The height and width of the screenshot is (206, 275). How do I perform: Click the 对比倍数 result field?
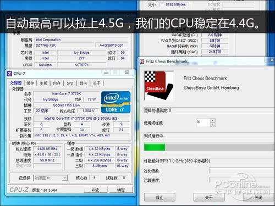[x=241, y=171]
